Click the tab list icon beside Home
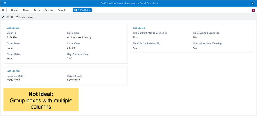The height and width of the screenshot is (116, 257). pos(3,10)
